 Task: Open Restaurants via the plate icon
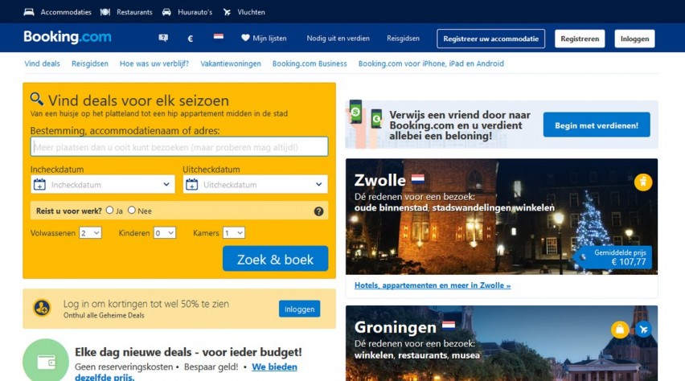point(105,12)
